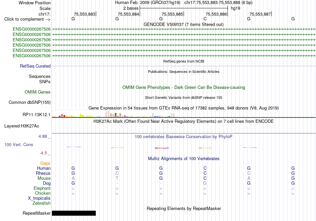Click the C base in the Human row
The height and width of the screenshot is (221, 316).
pos(205,168)
